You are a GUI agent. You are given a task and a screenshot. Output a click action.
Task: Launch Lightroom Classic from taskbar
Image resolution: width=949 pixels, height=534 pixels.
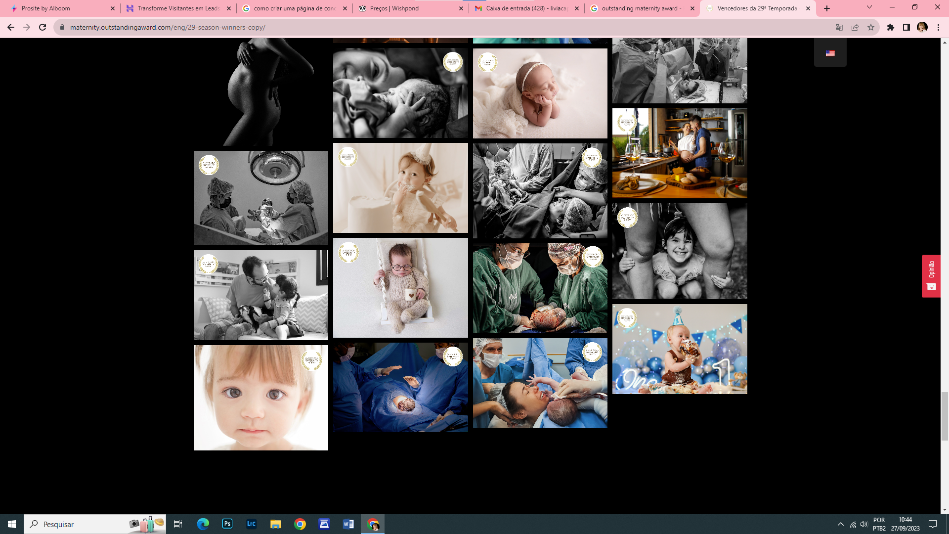coord(251,524)
